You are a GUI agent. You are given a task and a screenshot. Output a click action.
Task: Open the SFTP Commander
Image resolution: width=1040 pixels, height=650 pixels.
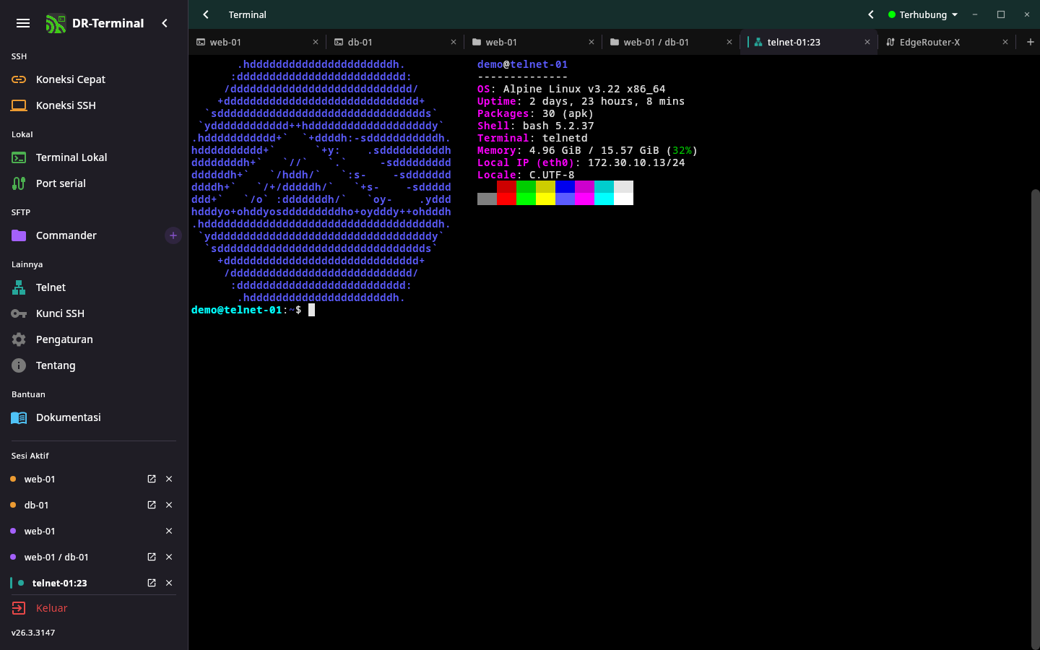(x=83, y=235)
